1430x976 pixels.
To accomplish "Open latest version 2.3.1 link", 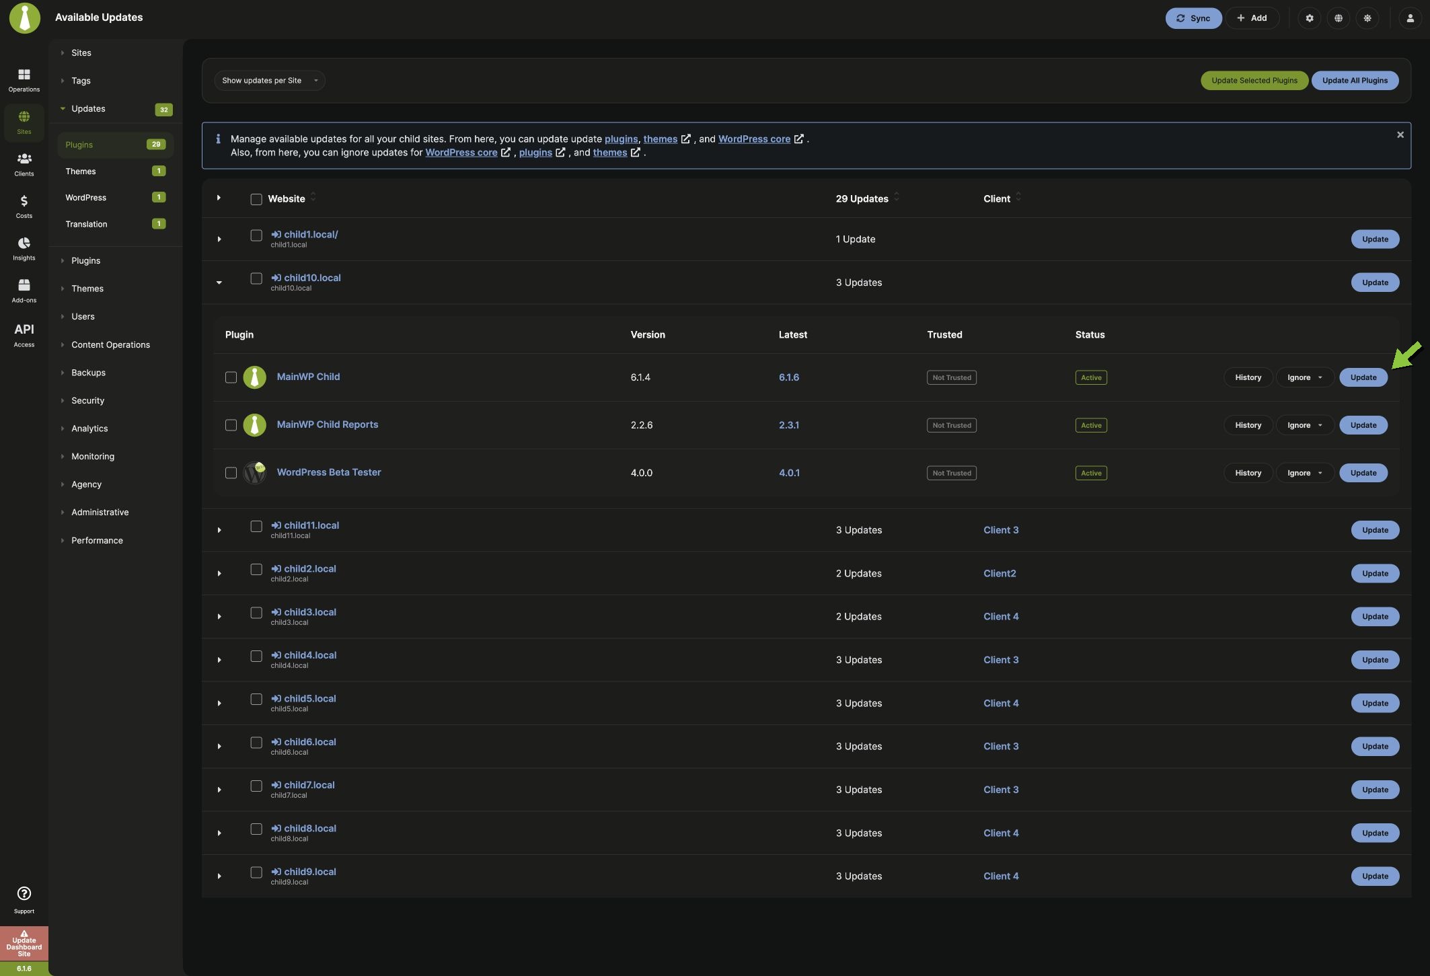I will click(789, 425).
